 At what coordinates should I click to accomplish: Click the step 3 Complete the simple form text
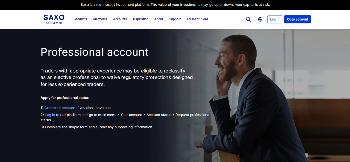point(96,127)
